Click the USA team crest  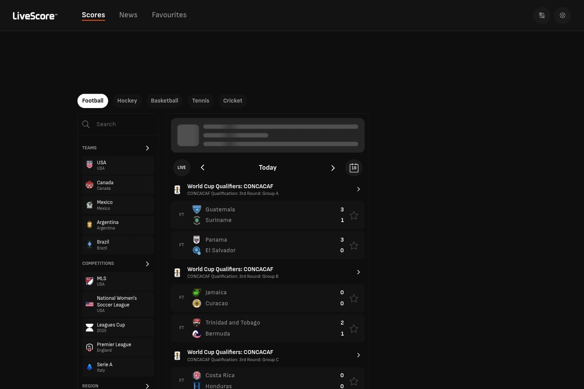tap(90, 165)
